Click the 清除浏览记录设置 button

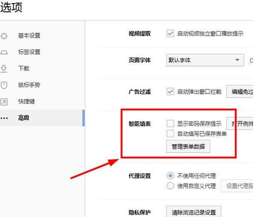[x=194, y=211]
